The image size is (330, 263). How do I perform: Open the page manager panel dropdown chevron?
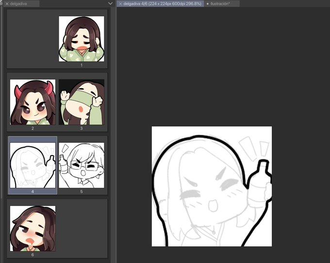[110, 3]
